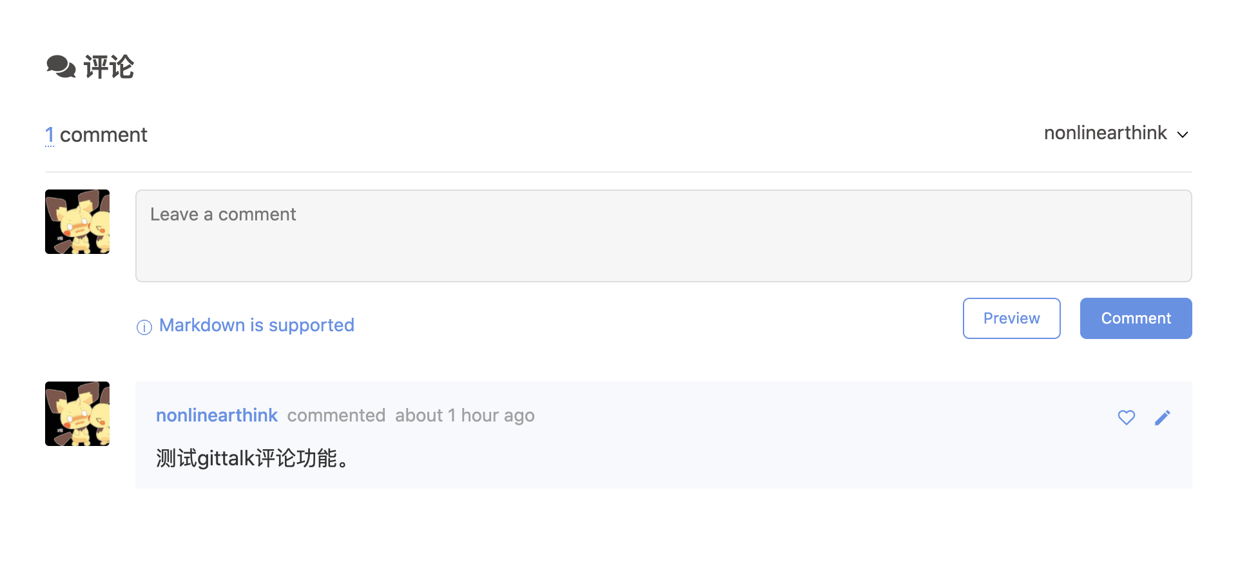1240x562 pixels.
Task: Edit the comment using the pencil icon
Action: (x=1162, y=418)
